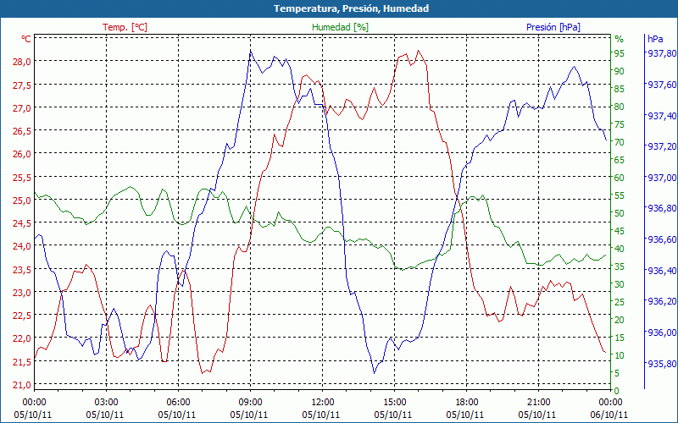
Task: Click pressure axis value '935,80'
Action: [661, 364]
